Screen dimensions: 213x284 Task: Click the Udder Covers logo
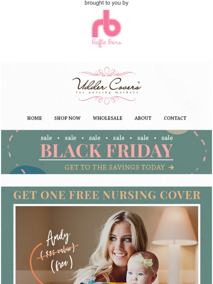coord(107,86)
